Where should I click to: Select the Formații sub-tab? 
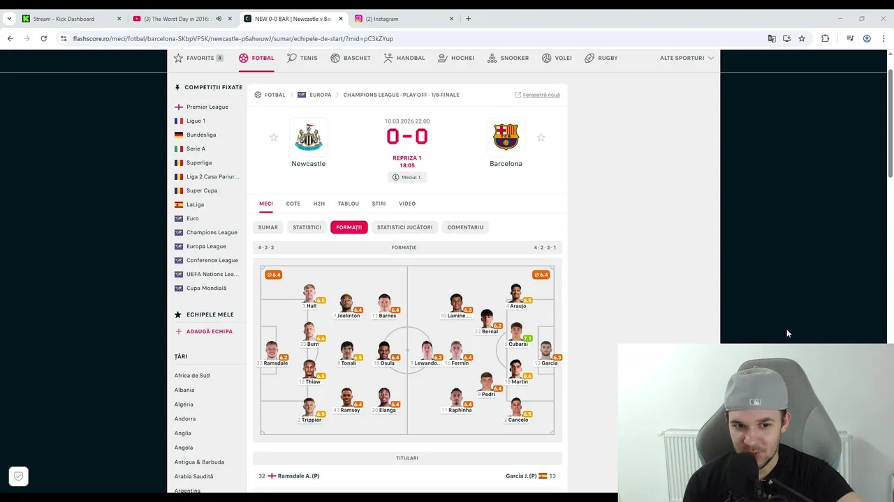tap(349, 227)
